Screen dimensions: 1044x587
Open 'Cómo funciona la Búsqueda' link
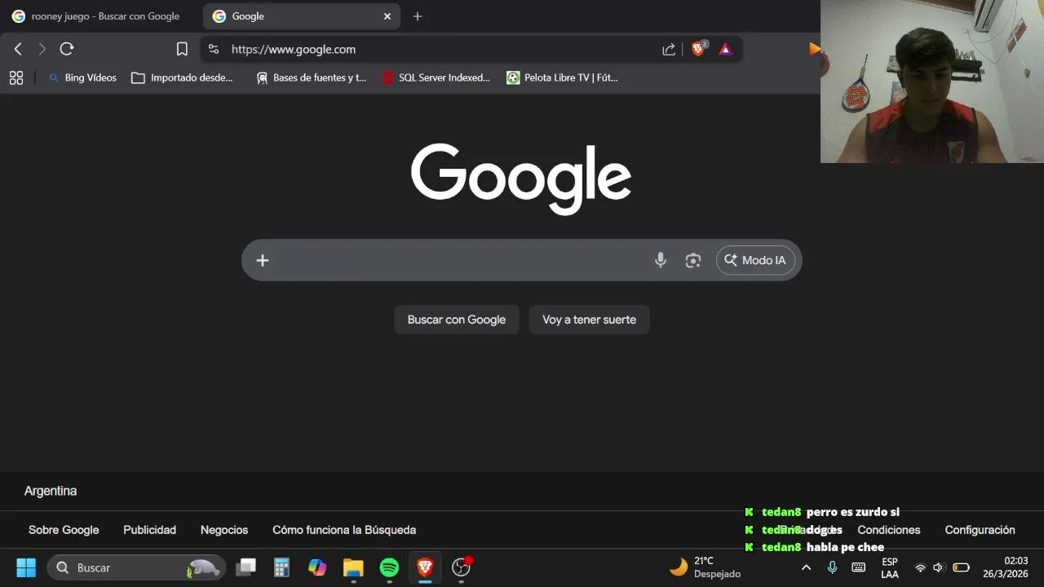pos(344,530)
